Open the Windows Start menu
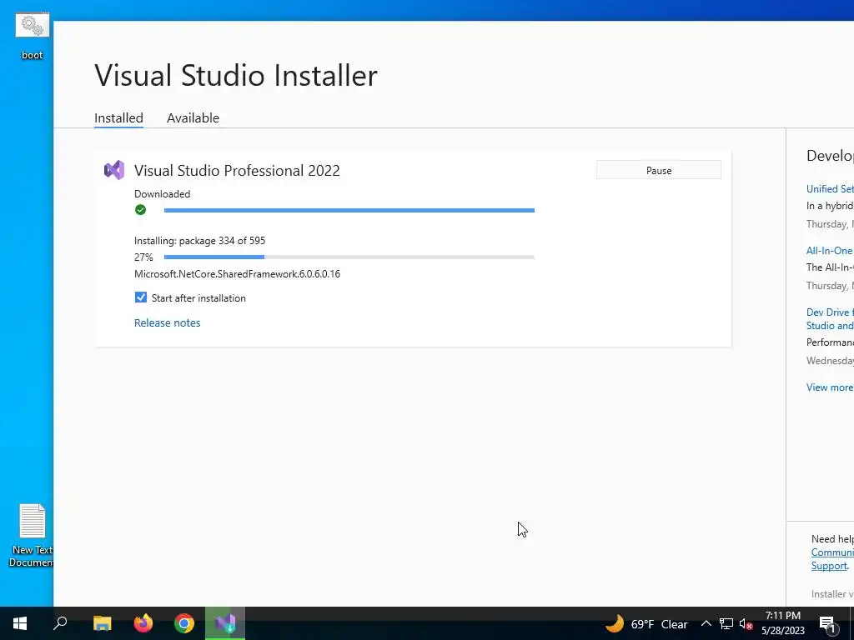The image size is (854, 640). pyautogui.click(x=20, y=623)
